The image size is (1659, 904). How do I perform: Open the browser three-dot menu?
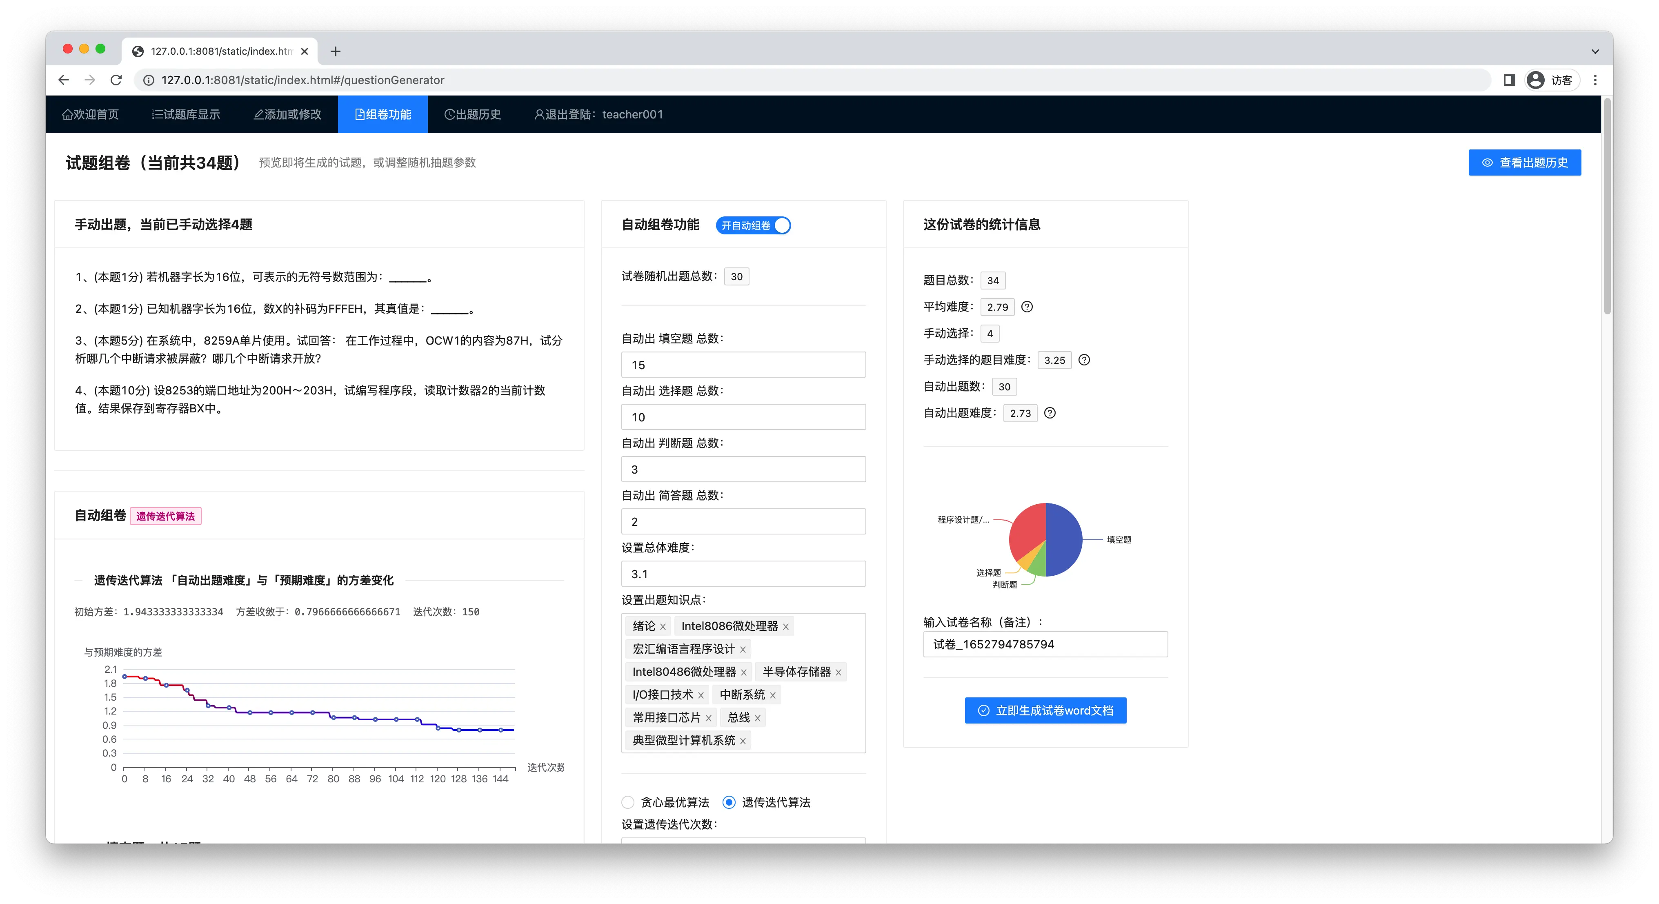(x=1595, y=80)
